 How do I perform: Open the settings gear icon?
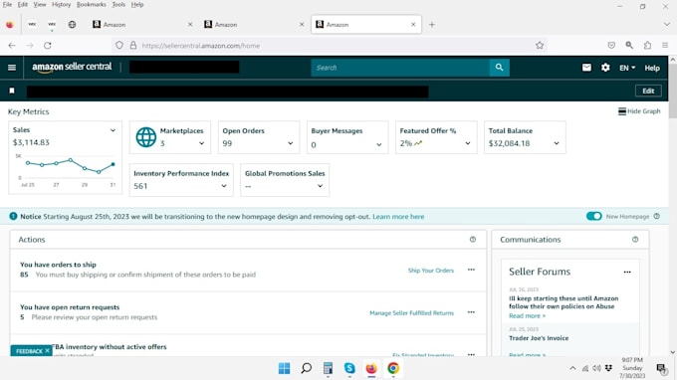(605, 68)
